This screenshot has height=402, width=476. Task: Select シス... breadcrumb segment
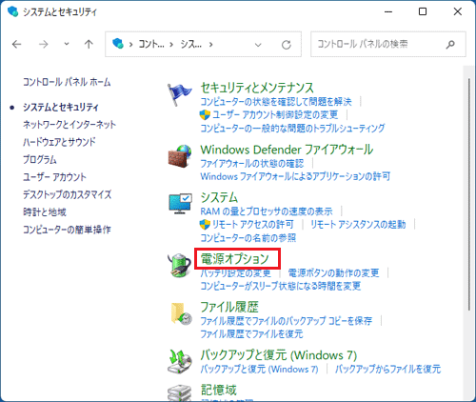coord(191,44)
